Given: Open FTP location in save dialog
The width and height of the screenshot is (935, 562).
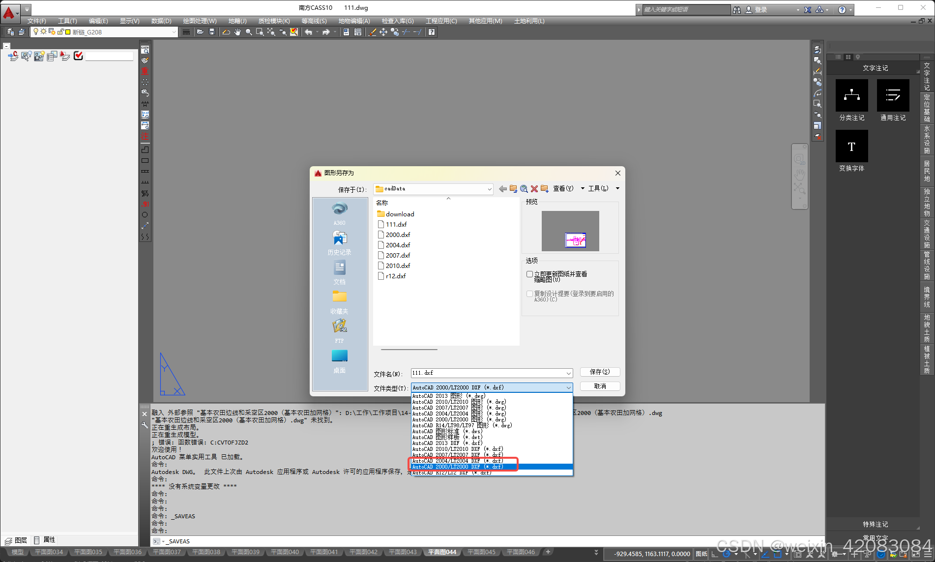Looking at the screenshot, I should tap(340, 331).
